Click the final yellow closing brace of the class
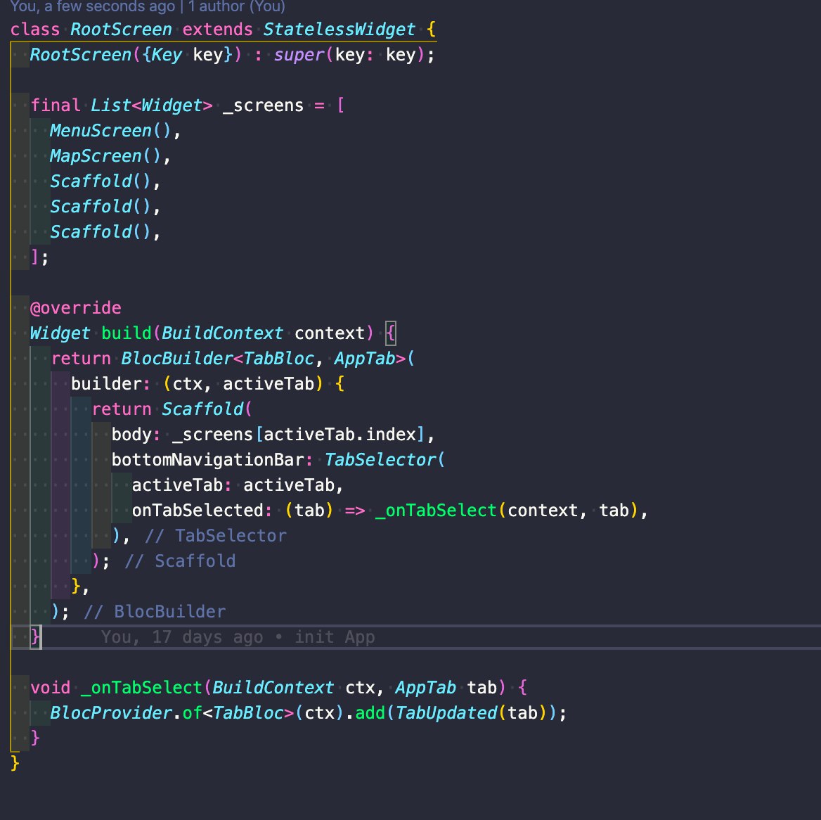Image resolution: width=821 pixels, height=820 pixels. coord(15,763)
